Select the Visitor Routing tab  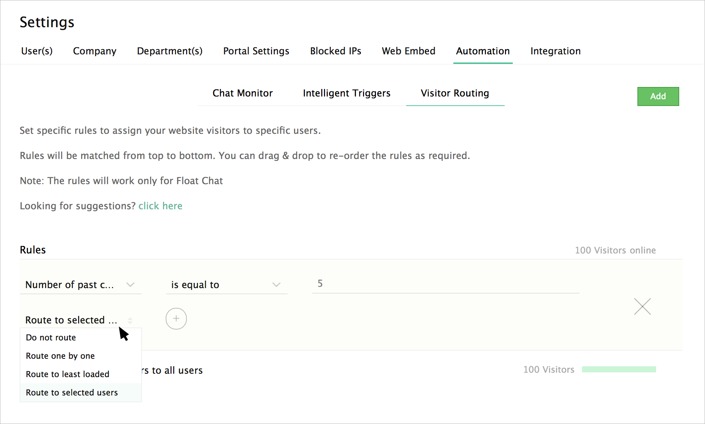(x=455, y=93)
